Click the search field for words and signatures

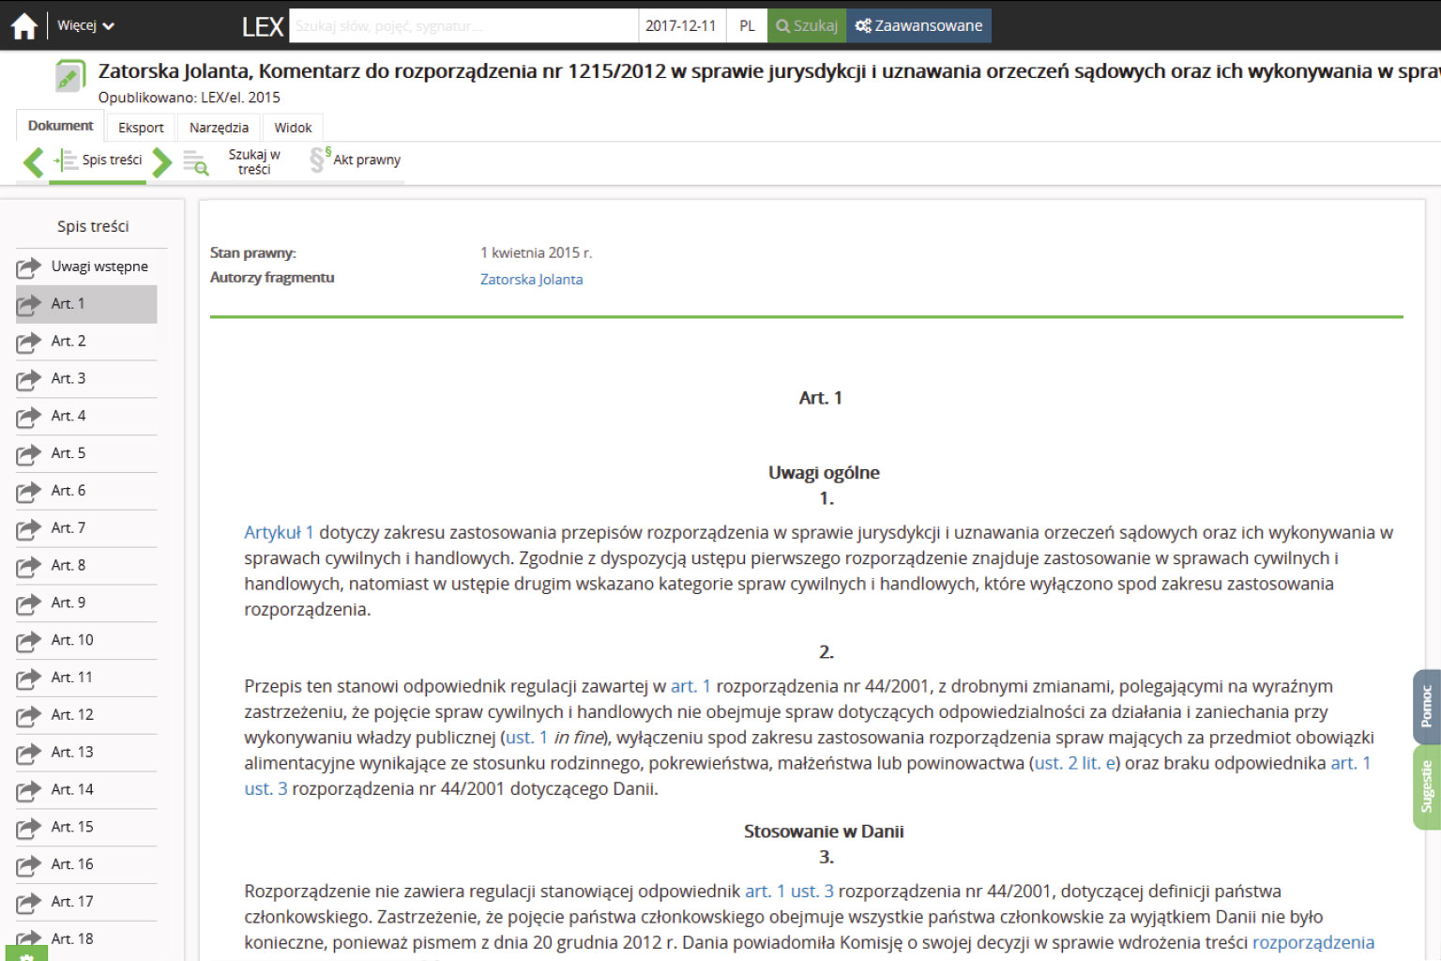[x=463, y=26]
